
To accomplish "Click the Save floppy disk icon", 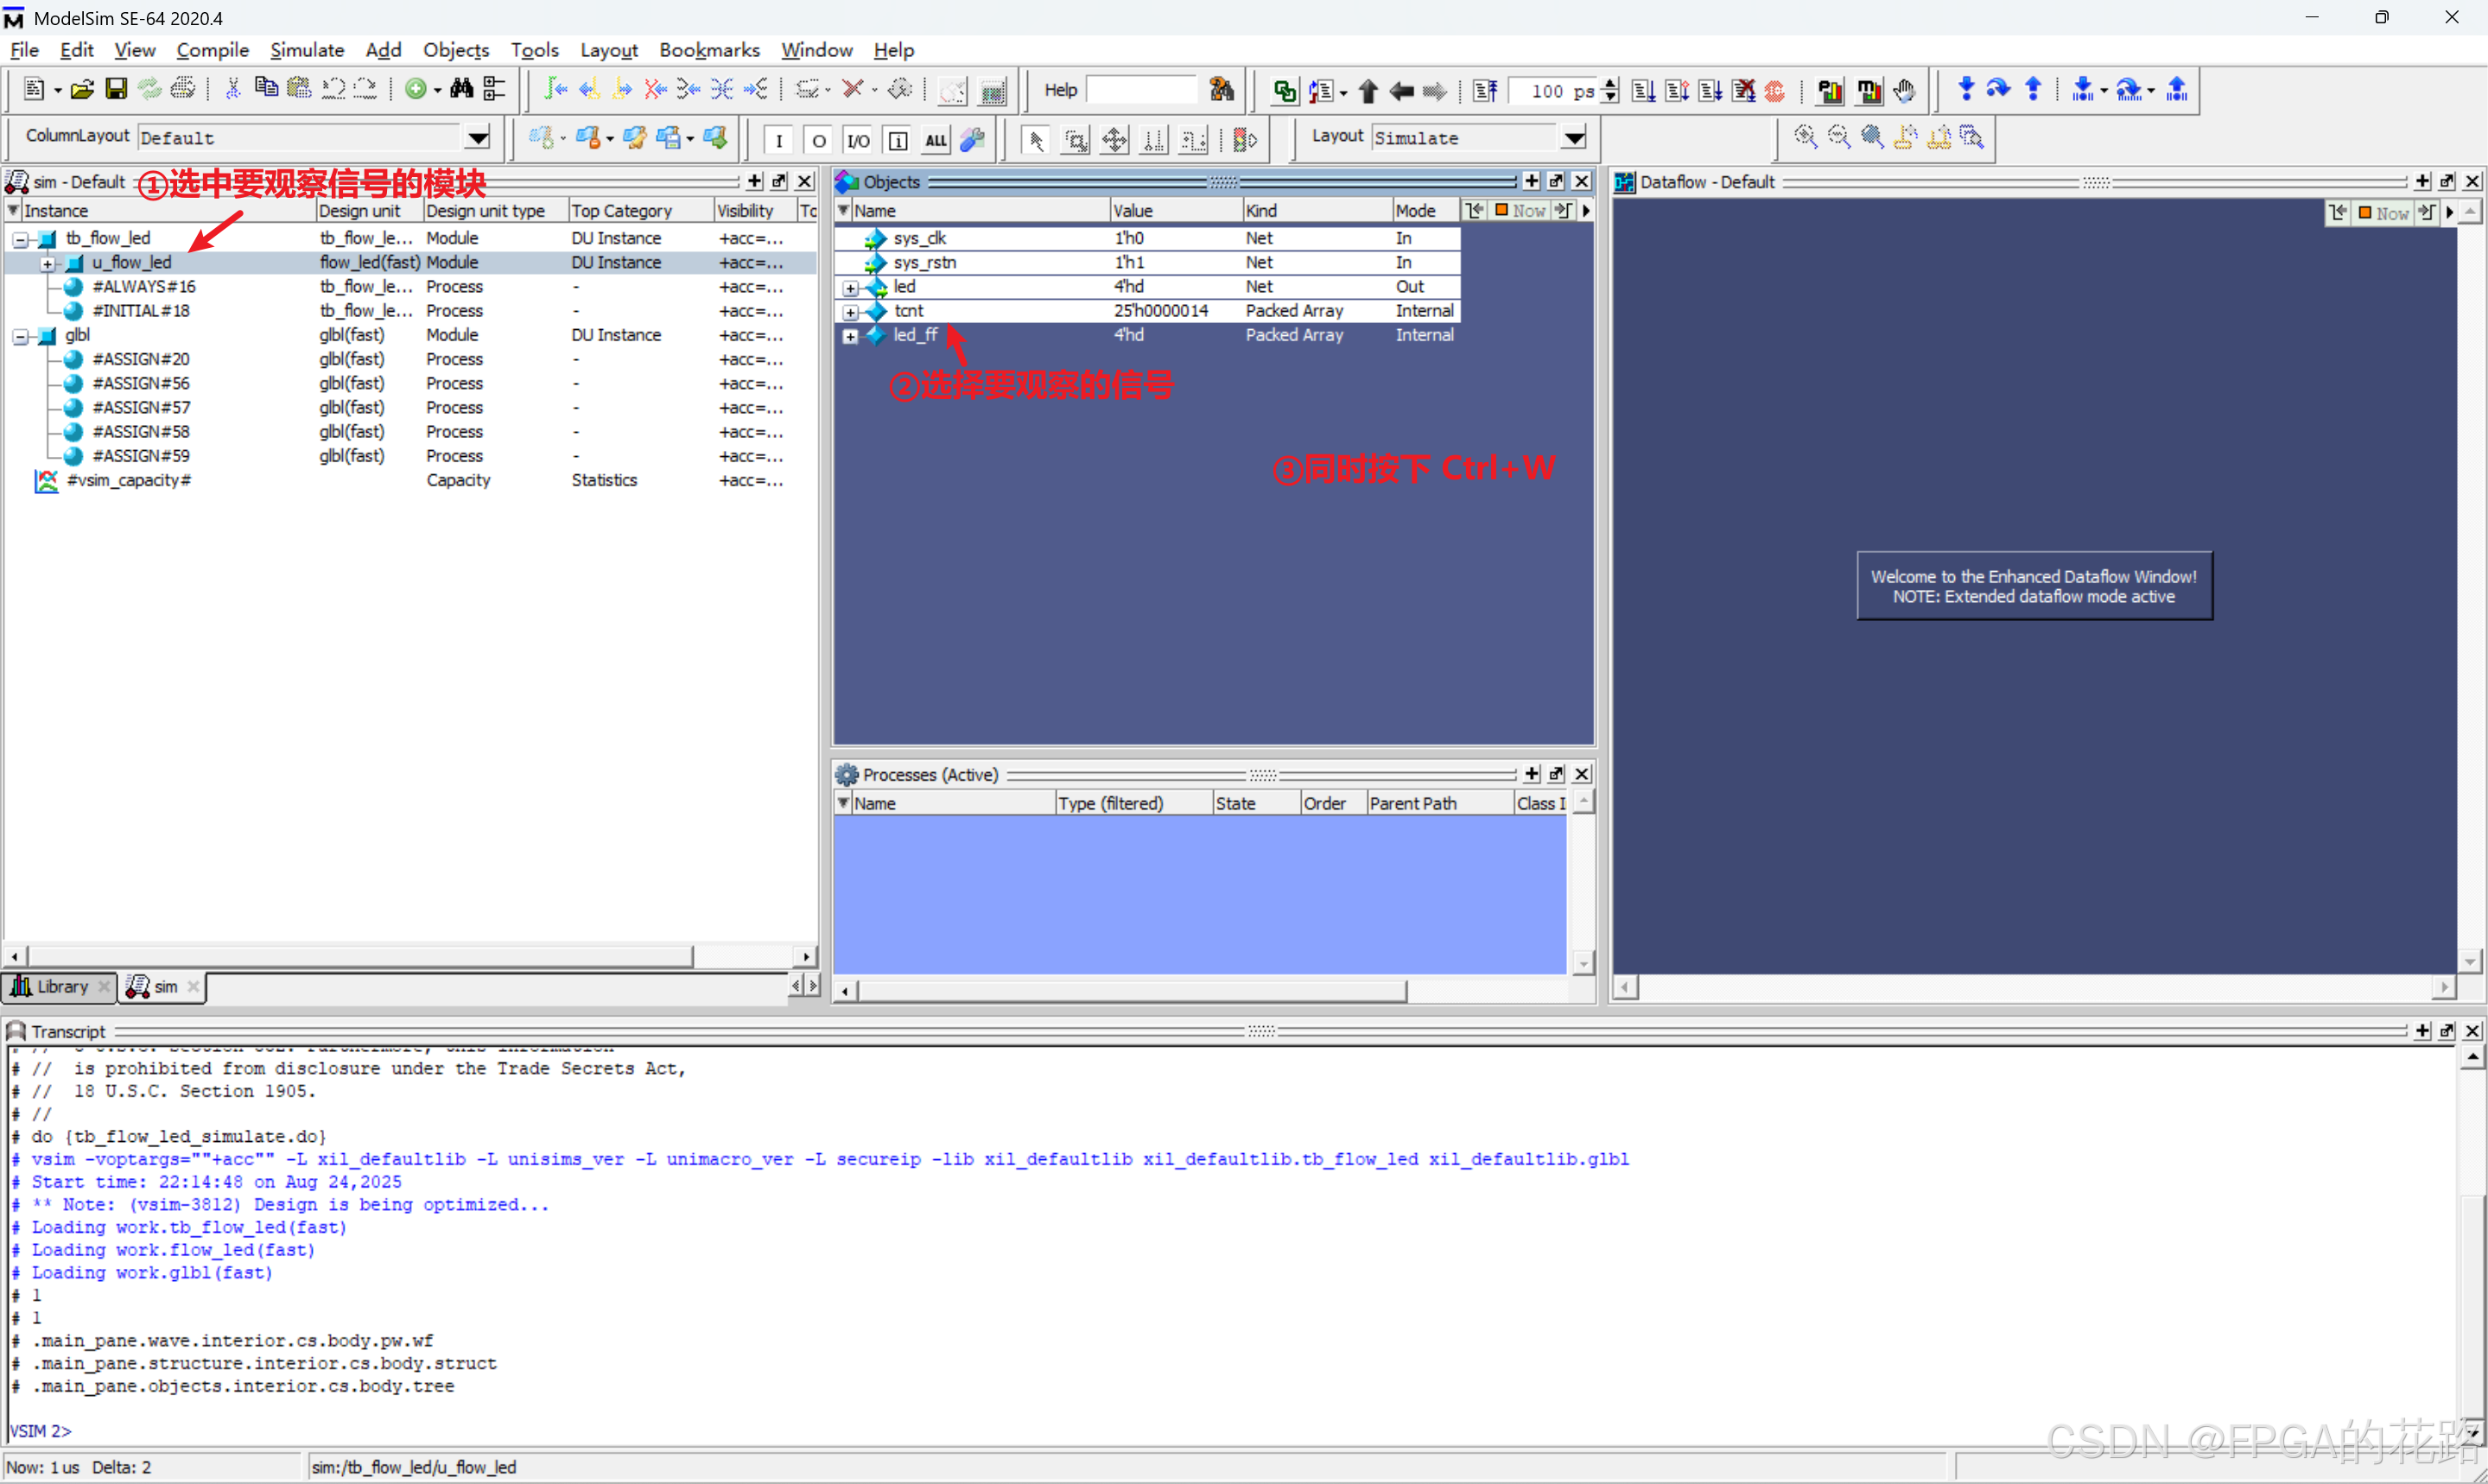I will (x=116, y=90).
